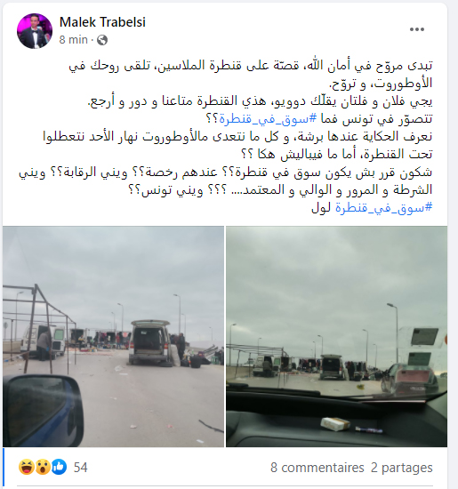Viewport: 458px width, 489px height.
Task: Click the first Arabic line of post text
Action: point(251,66)
